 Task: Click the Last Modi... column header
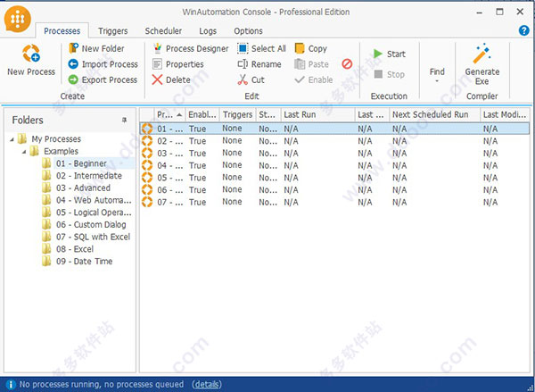click(505, 114)
